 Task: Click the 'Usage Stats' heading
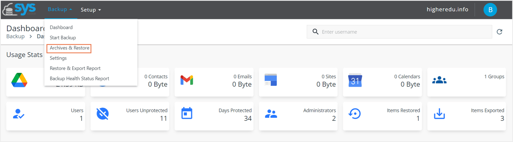(24, 55)
